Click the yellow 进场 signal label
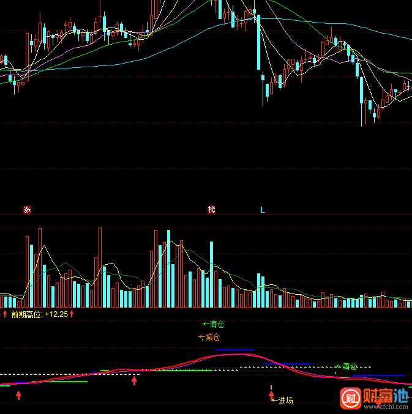Screen dimensions: 412x414 (283, 401)
